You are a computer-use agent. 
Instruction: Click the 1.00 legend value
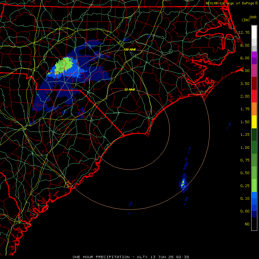tap(245, 148)
